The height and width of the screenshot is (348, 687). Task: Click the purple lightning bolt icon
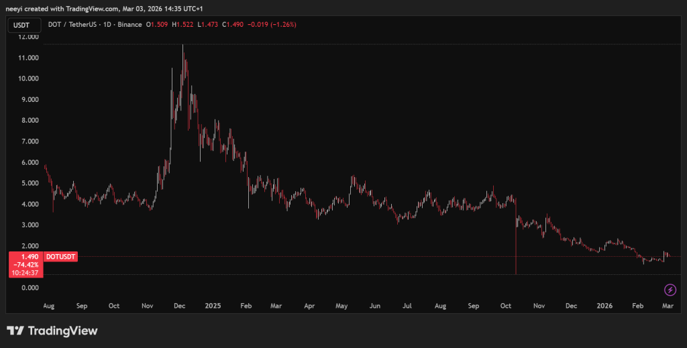click(670, 290)
